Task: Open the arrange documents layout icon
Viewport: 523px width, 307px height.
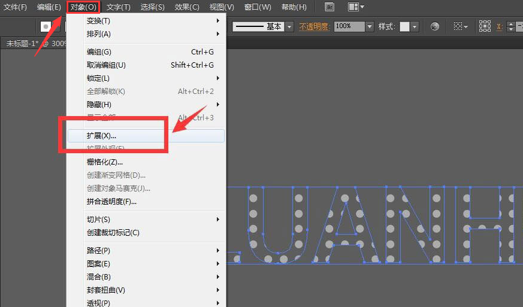Action: (356, 7)
